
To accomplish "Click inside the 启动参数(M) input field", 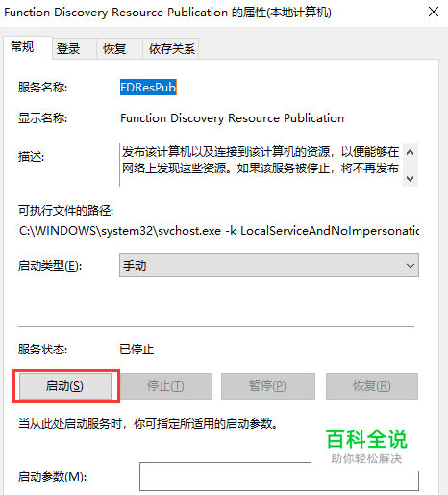I will pos(279,477).
